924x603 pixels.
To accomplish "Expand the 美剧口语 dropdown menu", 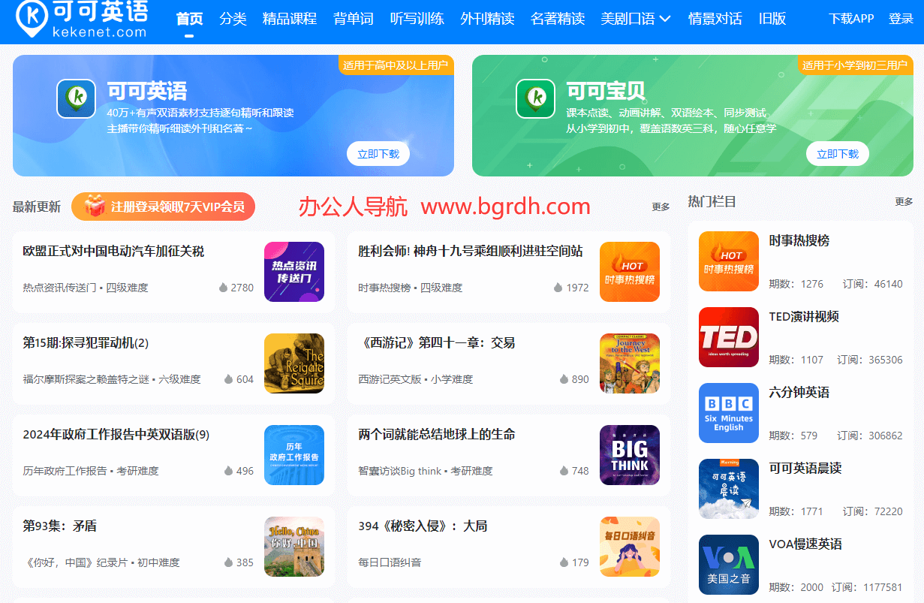I will tap(635, 19).
